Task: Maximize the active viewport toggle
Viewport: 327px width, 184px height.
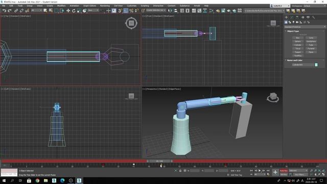Action: point(323,174)
